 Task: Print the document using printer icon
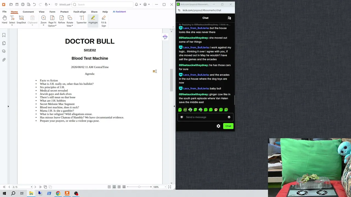click(x=23, y=4)
